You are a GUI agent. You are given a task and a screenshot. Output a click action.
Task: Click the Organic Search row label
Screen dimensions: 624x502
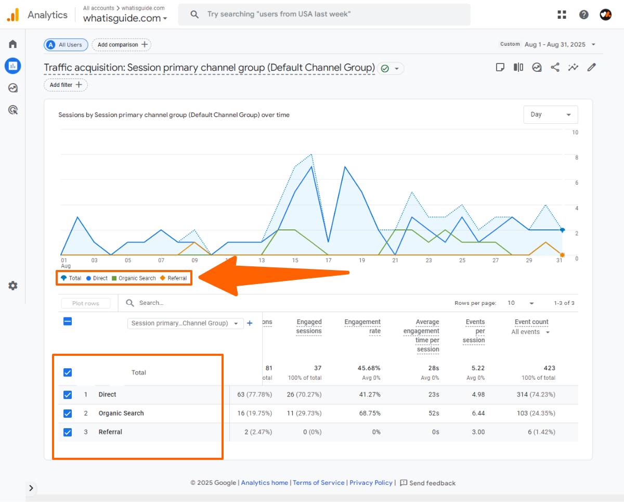(x=121, y=414)
